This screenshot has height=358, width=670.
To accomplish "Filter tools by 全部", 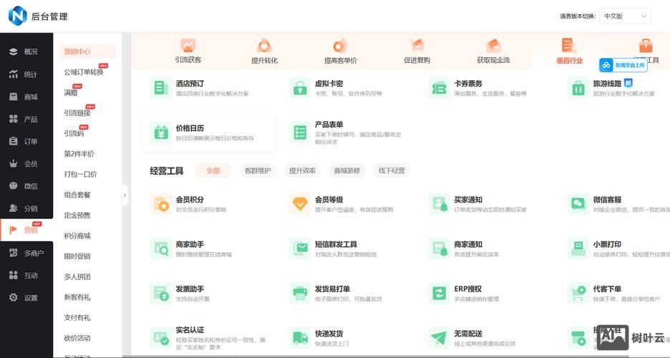I will (213, 170).
